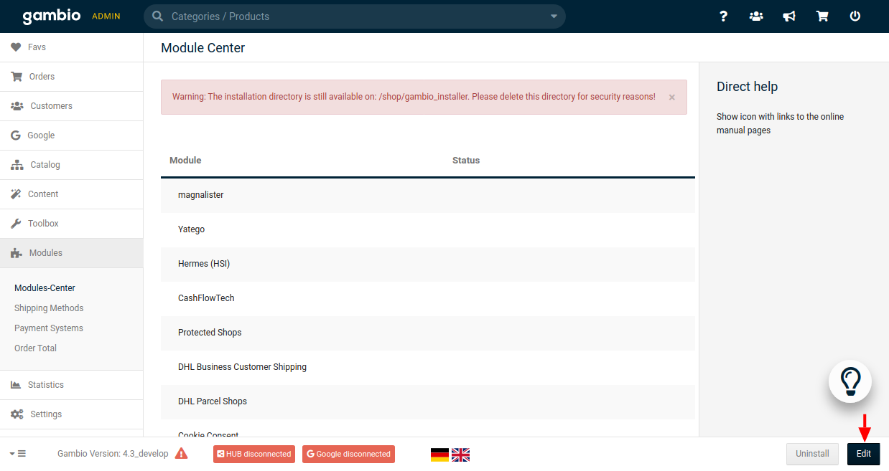The image size is (889, 471).
Task: Collapse the sidebar using bottom-left menu toggle
Action: tap(18, 453)
